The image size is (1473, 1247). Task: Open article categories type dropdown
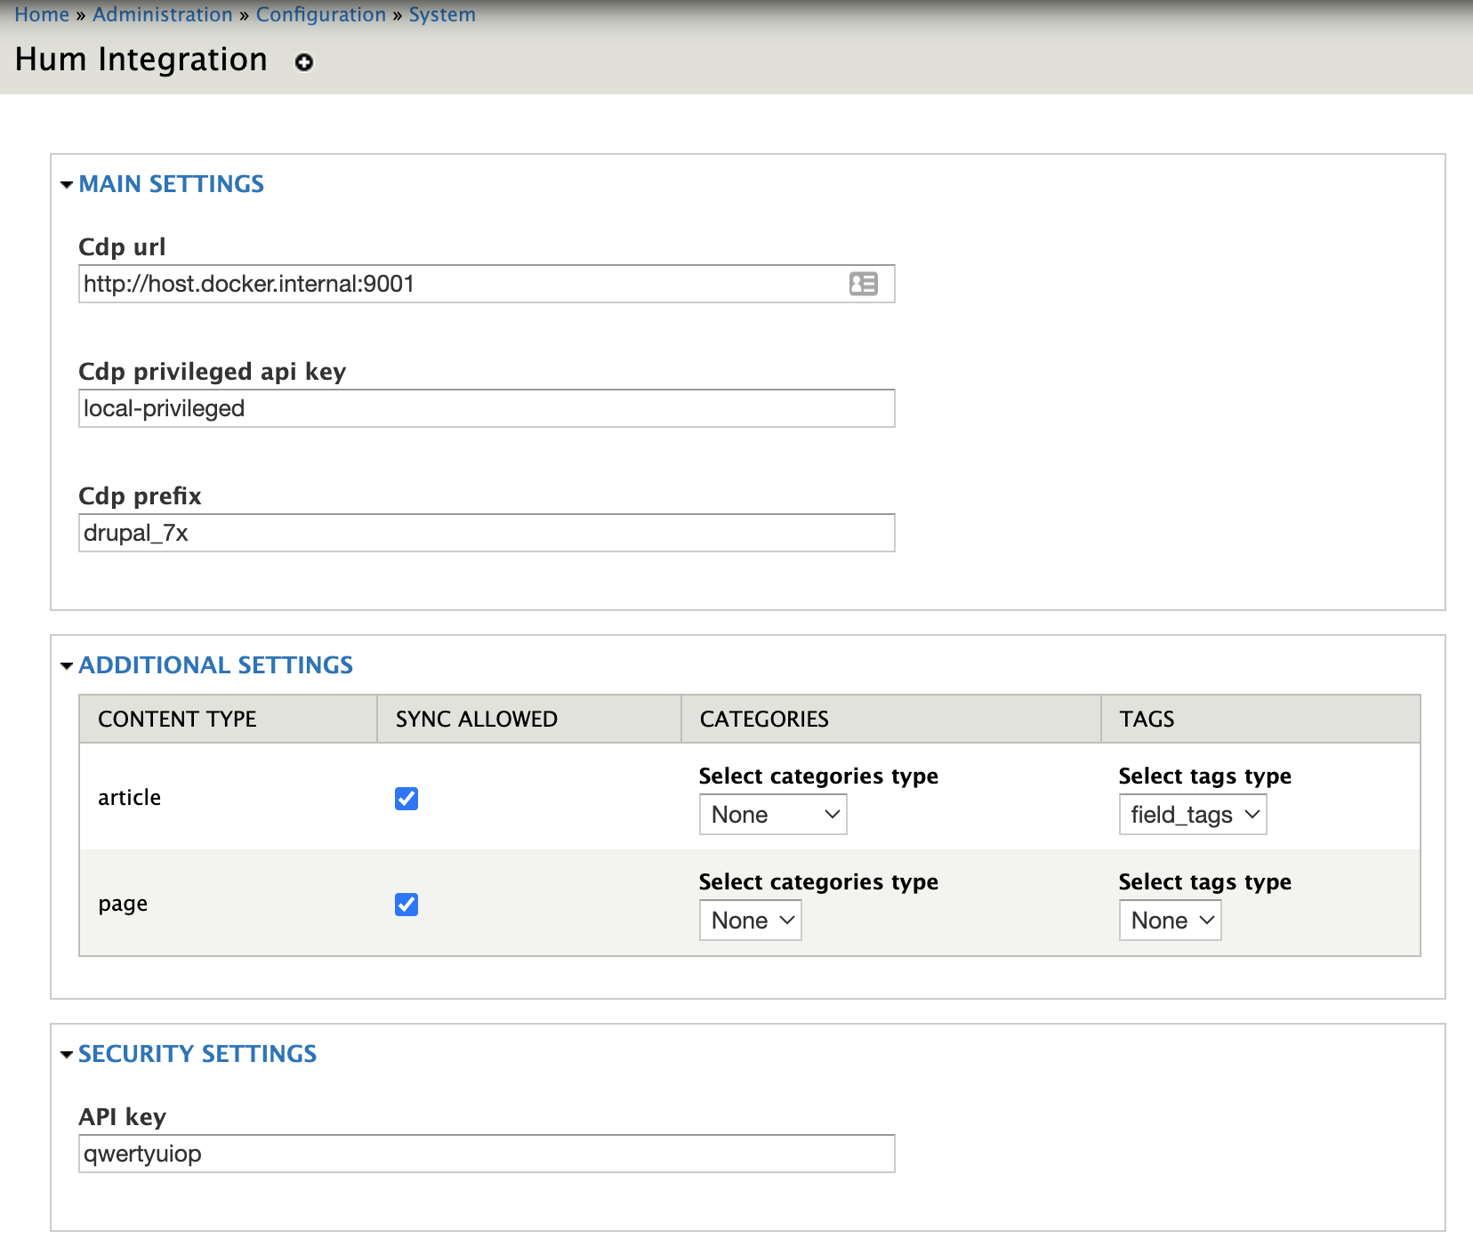click(x=773, y=815)
